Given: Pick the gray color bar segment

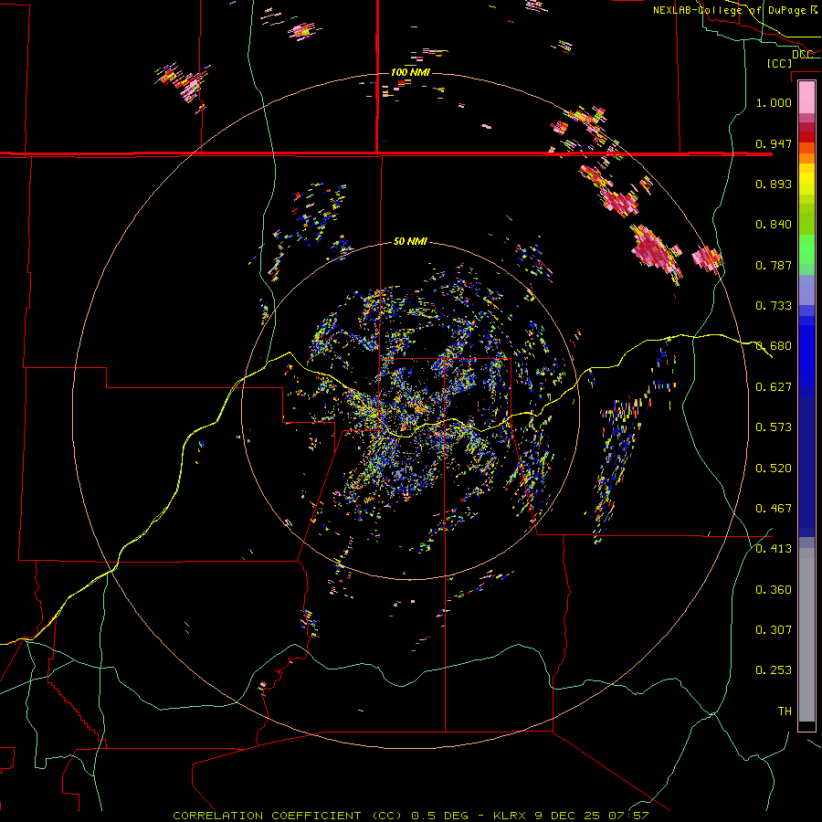Looking at the screenshot, I should 806,635.
